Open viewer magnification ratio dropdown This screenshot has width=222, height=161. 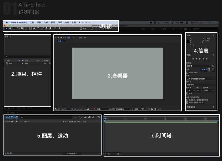pos(65,109)
